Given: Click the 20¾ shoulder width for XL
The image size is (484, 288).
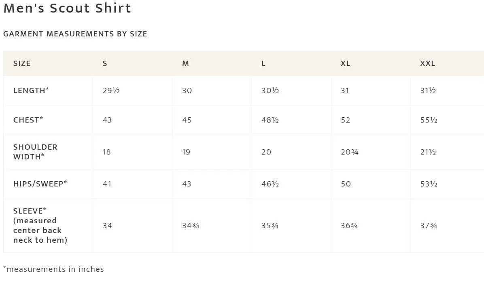Looking at the screenshot, I should [349, 152].
